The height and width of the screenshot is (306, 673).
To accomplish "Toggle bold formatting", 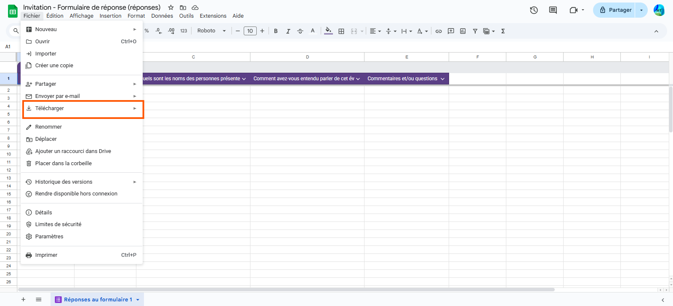I will (x=276, y=31).
